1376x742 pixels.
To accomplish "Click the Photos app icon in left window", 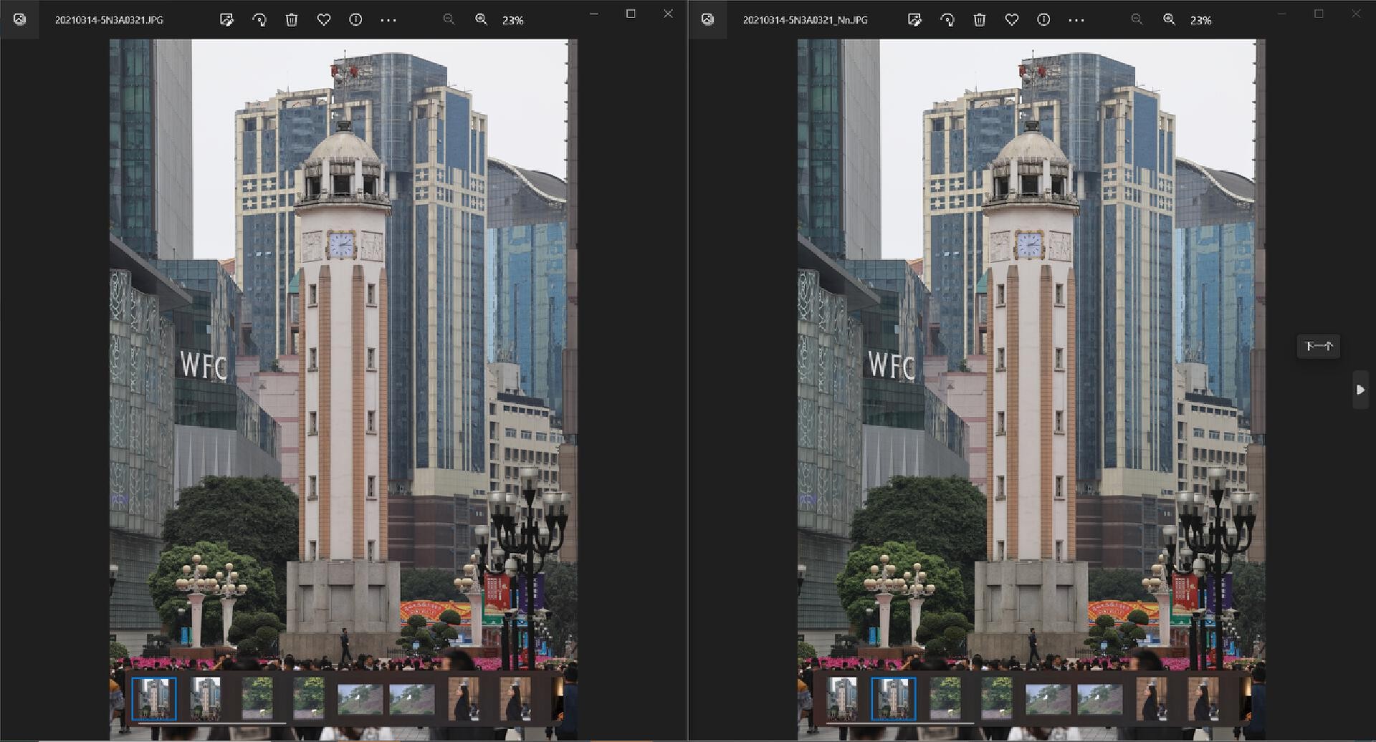I will [x=20, y=19].
